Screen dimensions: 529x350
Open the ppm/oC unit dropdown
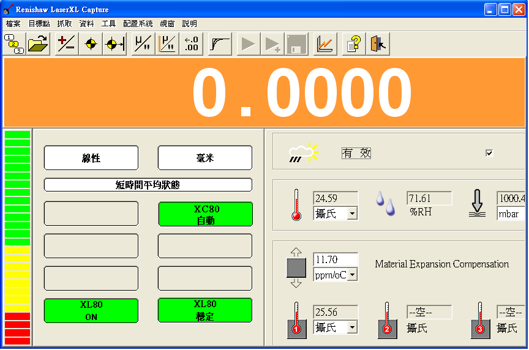click(x=352, y=275)
